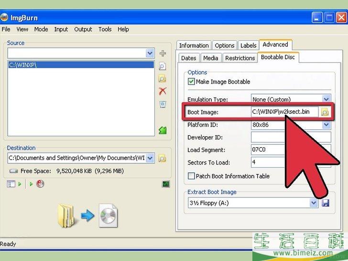Enable Patch Boot Information Table

click(x=192, y=176)
